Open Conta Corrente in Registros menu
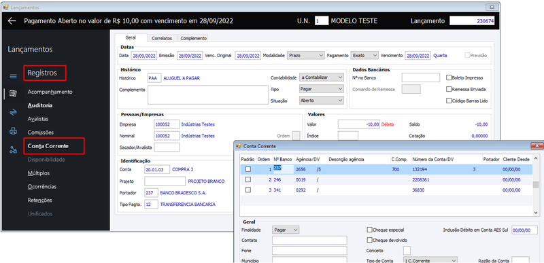 click(48, 146)
